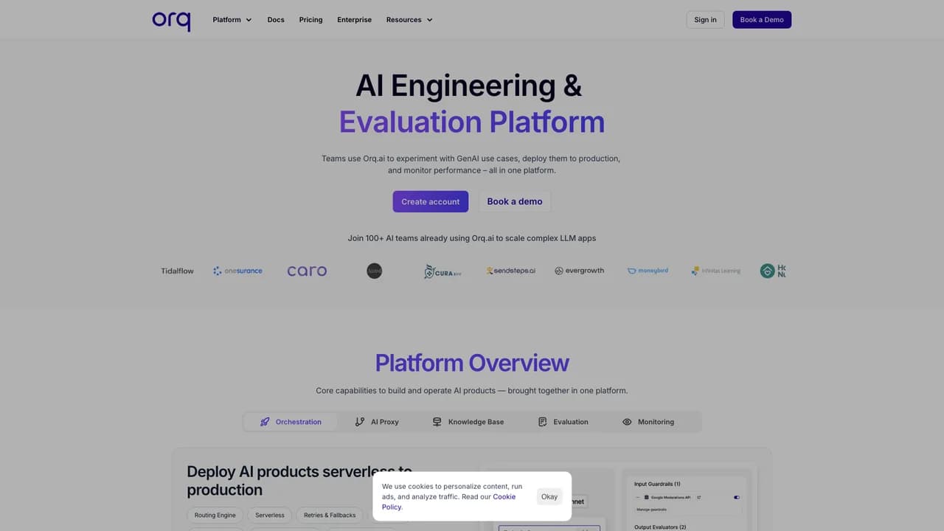Click the Orq logo in header

pos(171,20)
